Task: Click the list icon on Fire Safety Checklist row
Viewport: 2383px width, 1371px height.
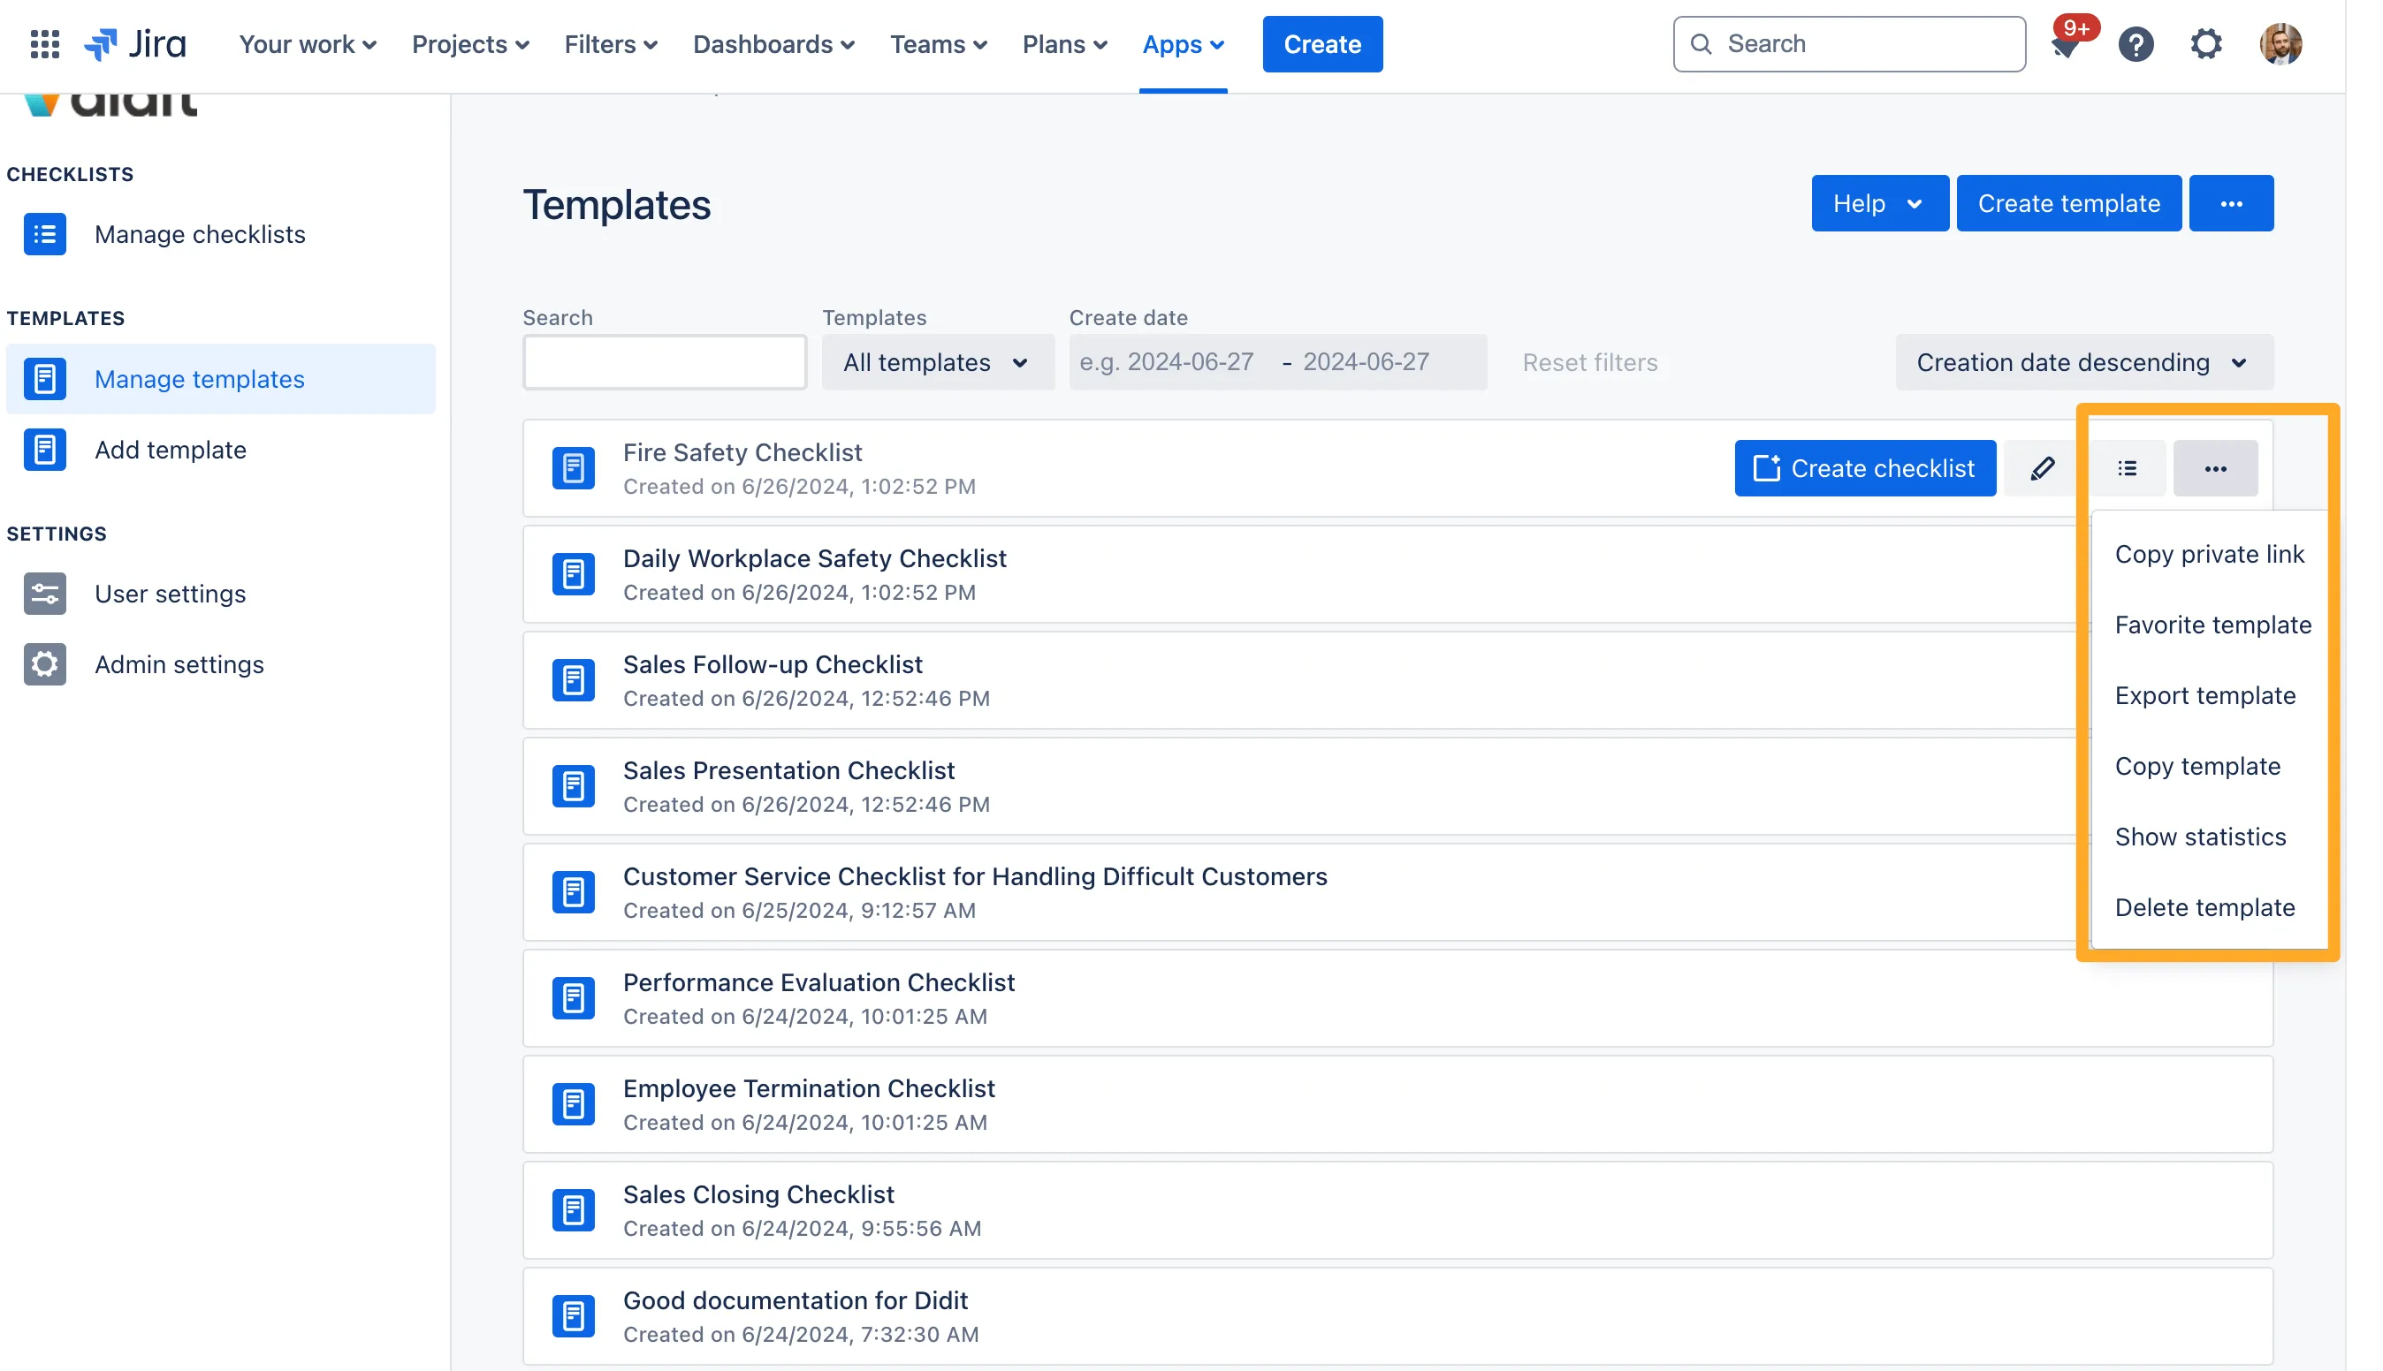Action: (x=2127, y=468)
